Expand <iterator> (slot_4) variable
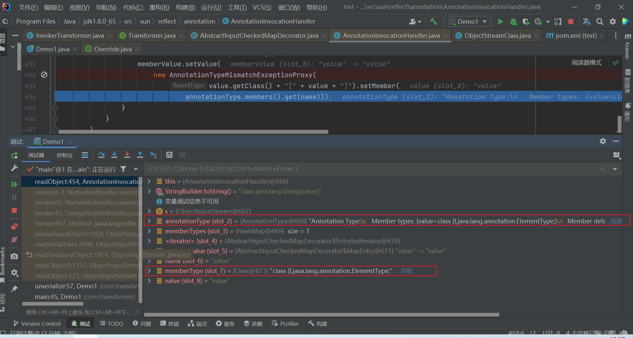The height and width of the screenshot is (338, 633). 149,241
